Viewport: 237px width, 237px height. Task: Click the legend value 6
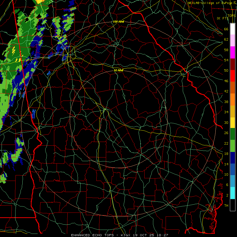pyautogui.click(x=227, y=185)
